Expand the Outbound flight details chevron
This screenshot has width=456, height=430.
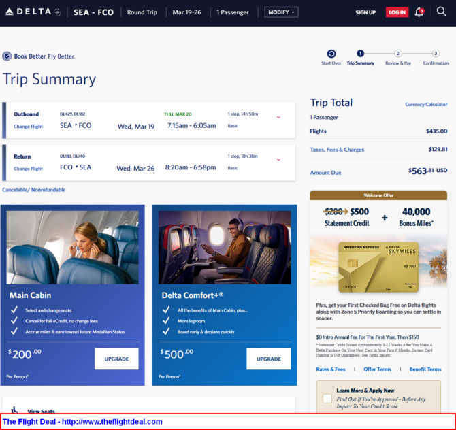[278, 118]
